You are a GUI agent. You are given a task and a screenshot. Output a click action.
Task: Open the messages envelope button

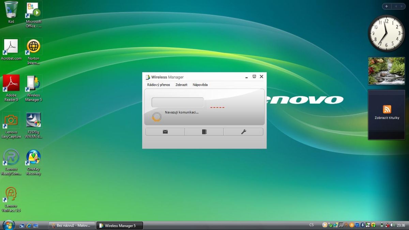click(165, 132)
